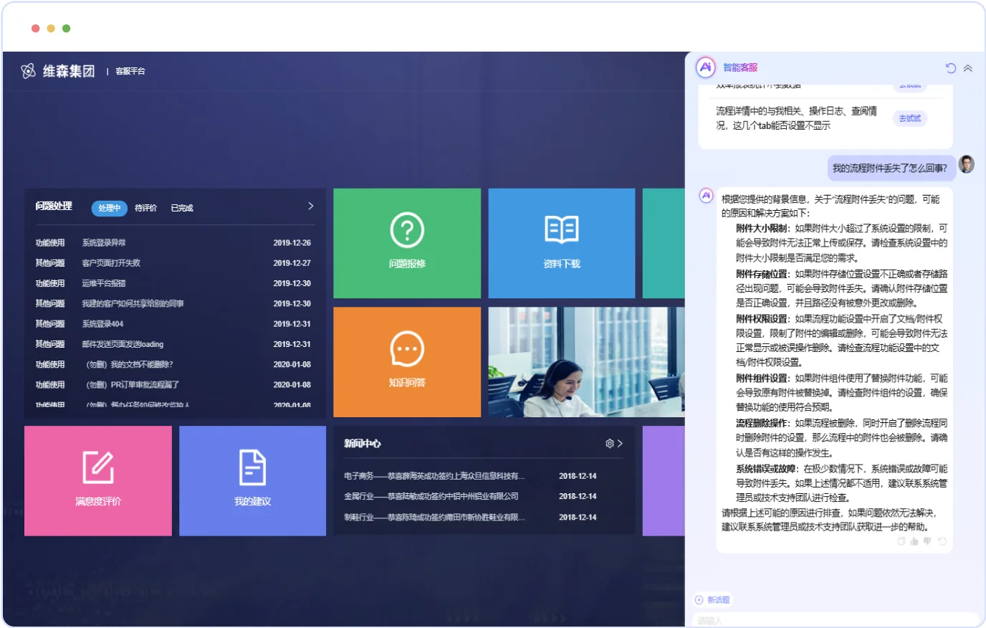Refresh the 智能客服 chat with the reload icon
This screenshot has height=628, width=986.
click(x=951, y=68)
